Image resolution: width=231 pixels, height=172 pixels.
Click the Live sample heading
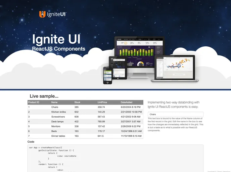[44, 96]
